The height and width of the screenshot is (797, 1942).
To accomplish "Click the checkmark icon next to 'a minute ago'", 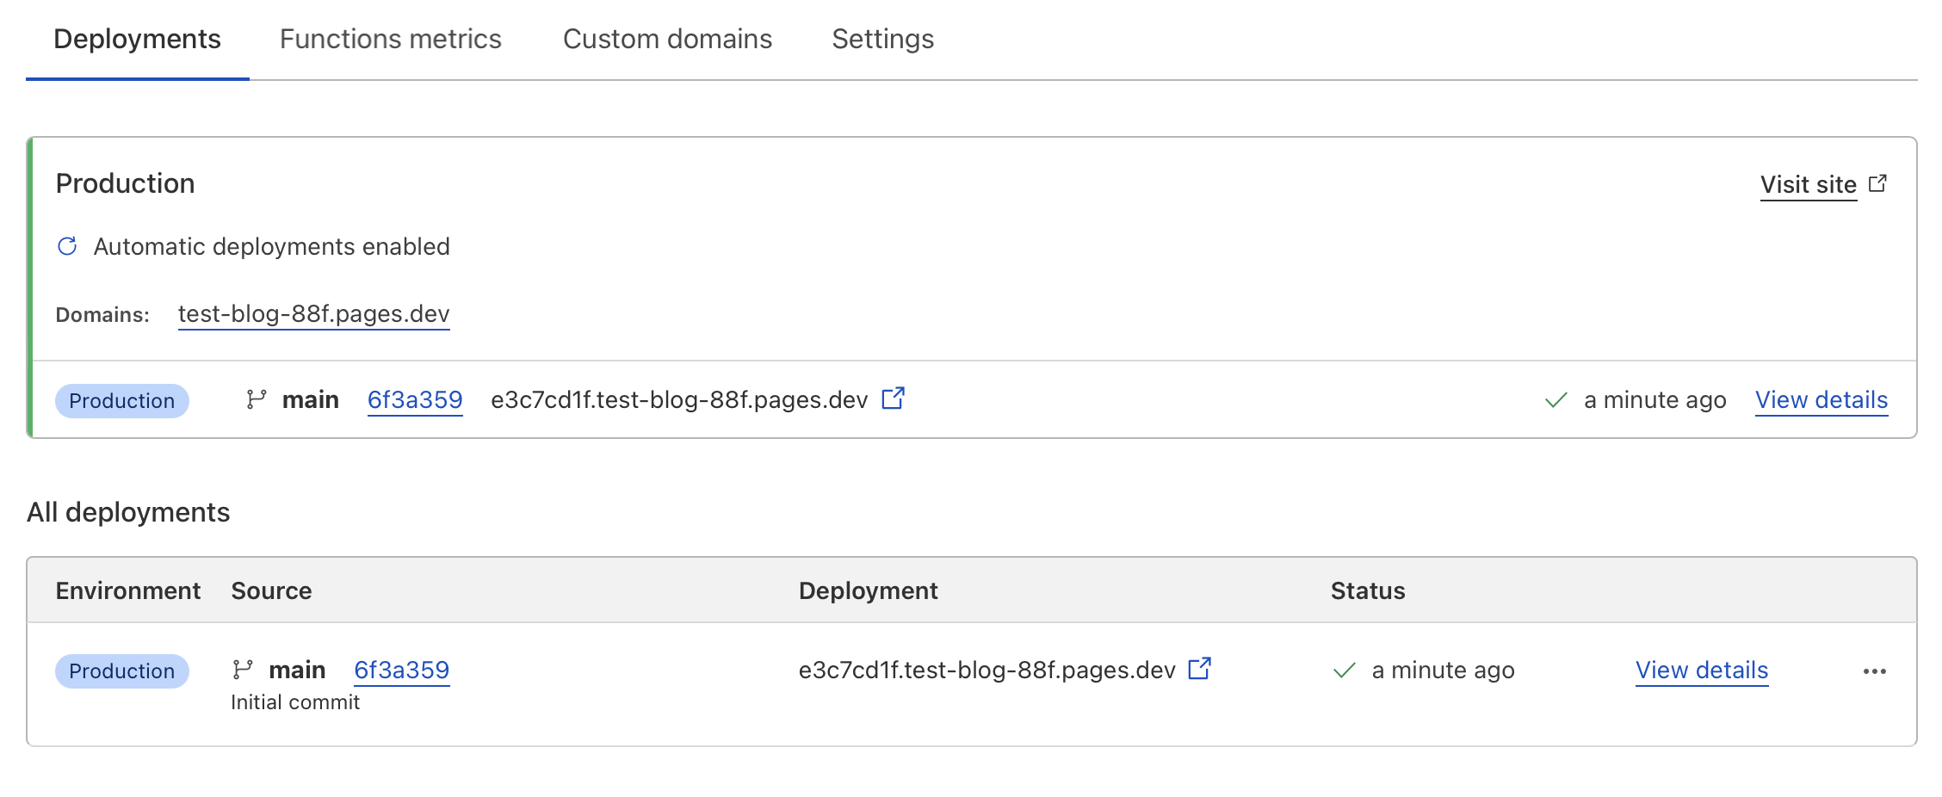I will click(1555, 399).
